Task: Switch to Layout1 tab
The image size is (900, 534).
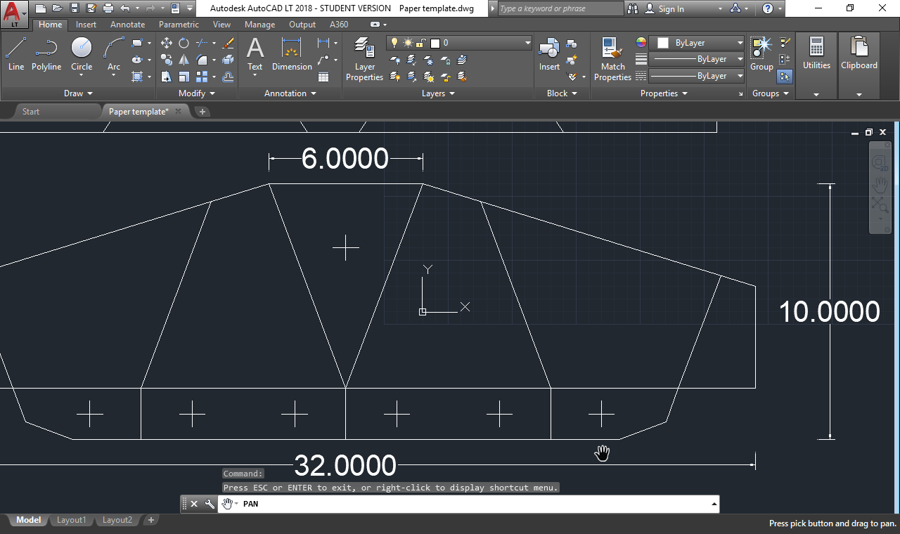Action: click(71, 521)
